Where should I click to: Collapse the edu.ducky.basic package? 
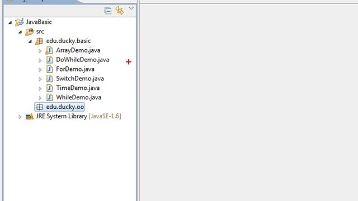[x=30, y=41]
